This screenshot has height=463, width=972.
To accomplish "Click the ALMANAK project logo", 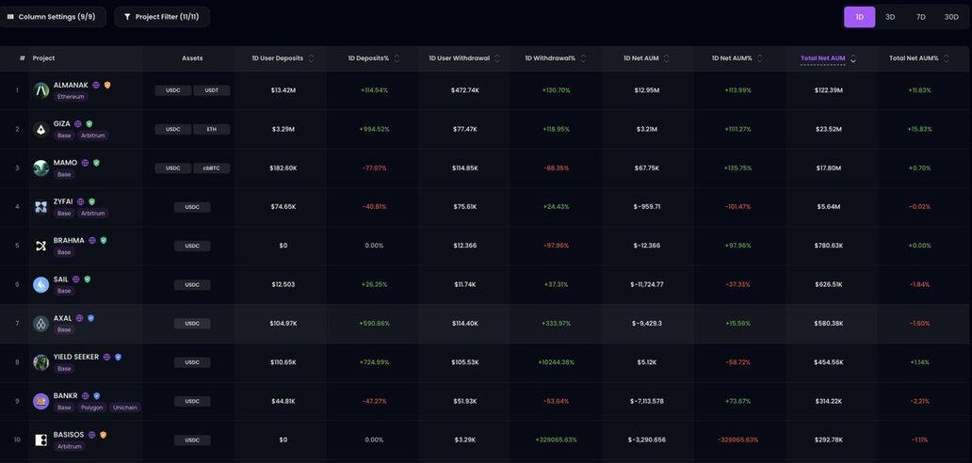I will [41, 90].
